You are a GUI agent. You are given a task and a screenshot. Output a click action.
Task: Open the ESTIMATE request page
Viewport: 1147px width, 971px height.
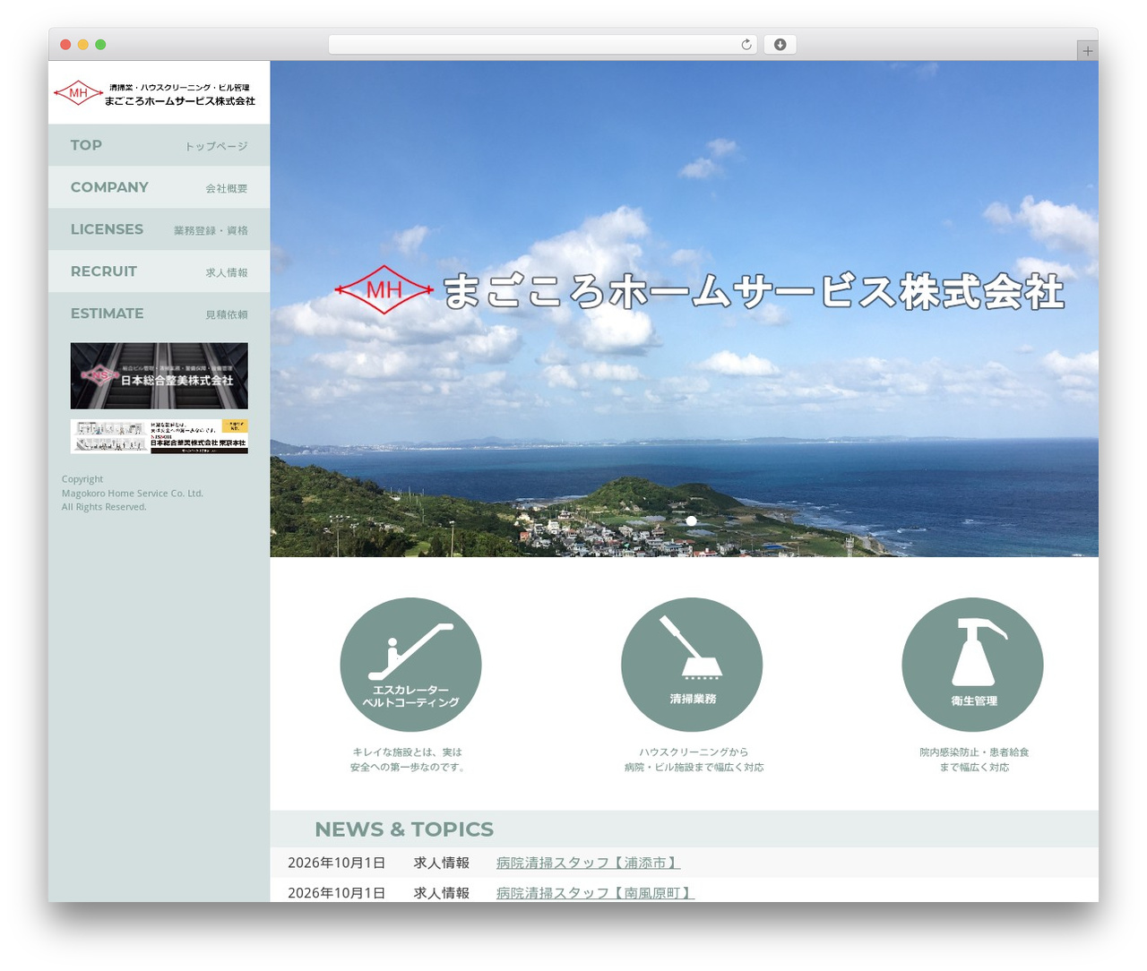click(x=159, y=314)
